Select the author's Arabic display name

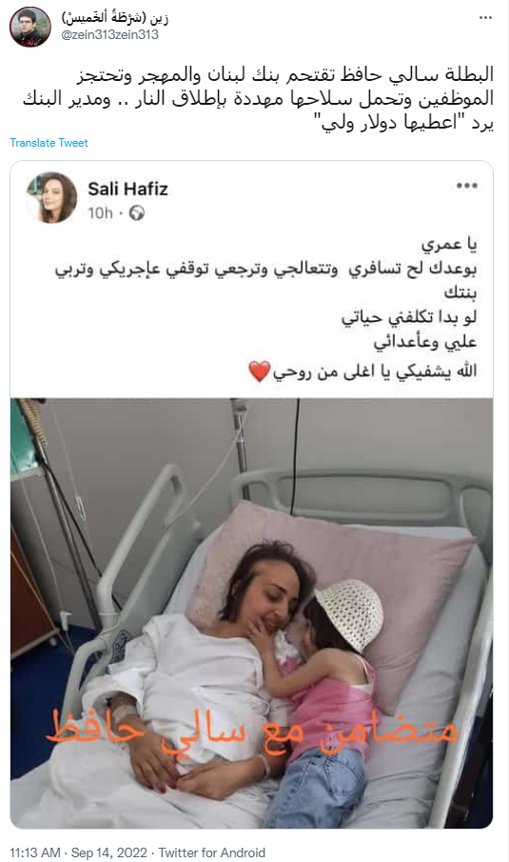pyautogui.click(x=114, y=18)
